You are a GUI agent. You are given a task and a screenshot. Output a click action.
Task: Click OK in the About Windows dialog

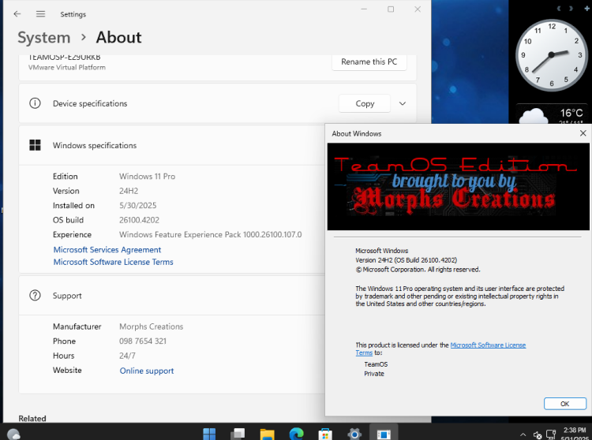click(565, 404)
